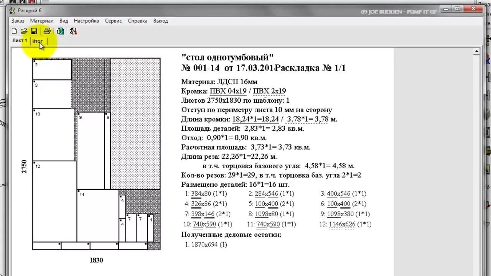Select part 10 in the cutting diagram
This screenshot has height=276, width=491.
coord(53,135)
